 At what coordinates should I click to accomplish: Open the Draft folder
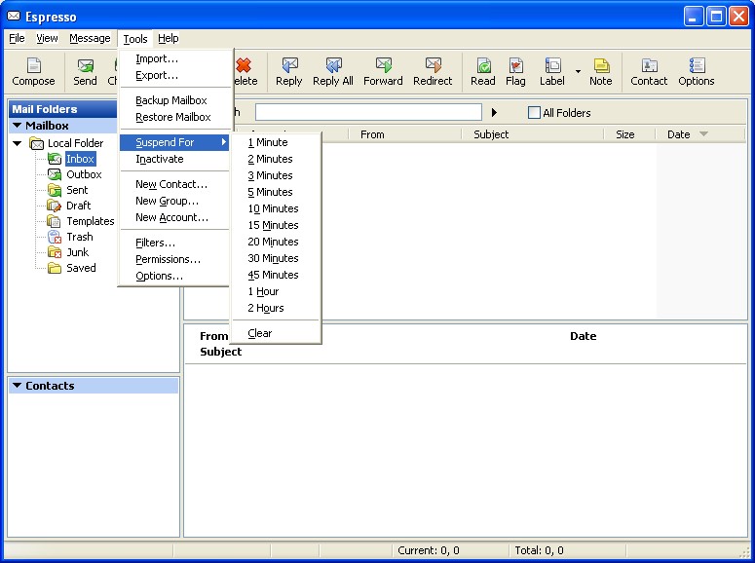coord(79,206)
